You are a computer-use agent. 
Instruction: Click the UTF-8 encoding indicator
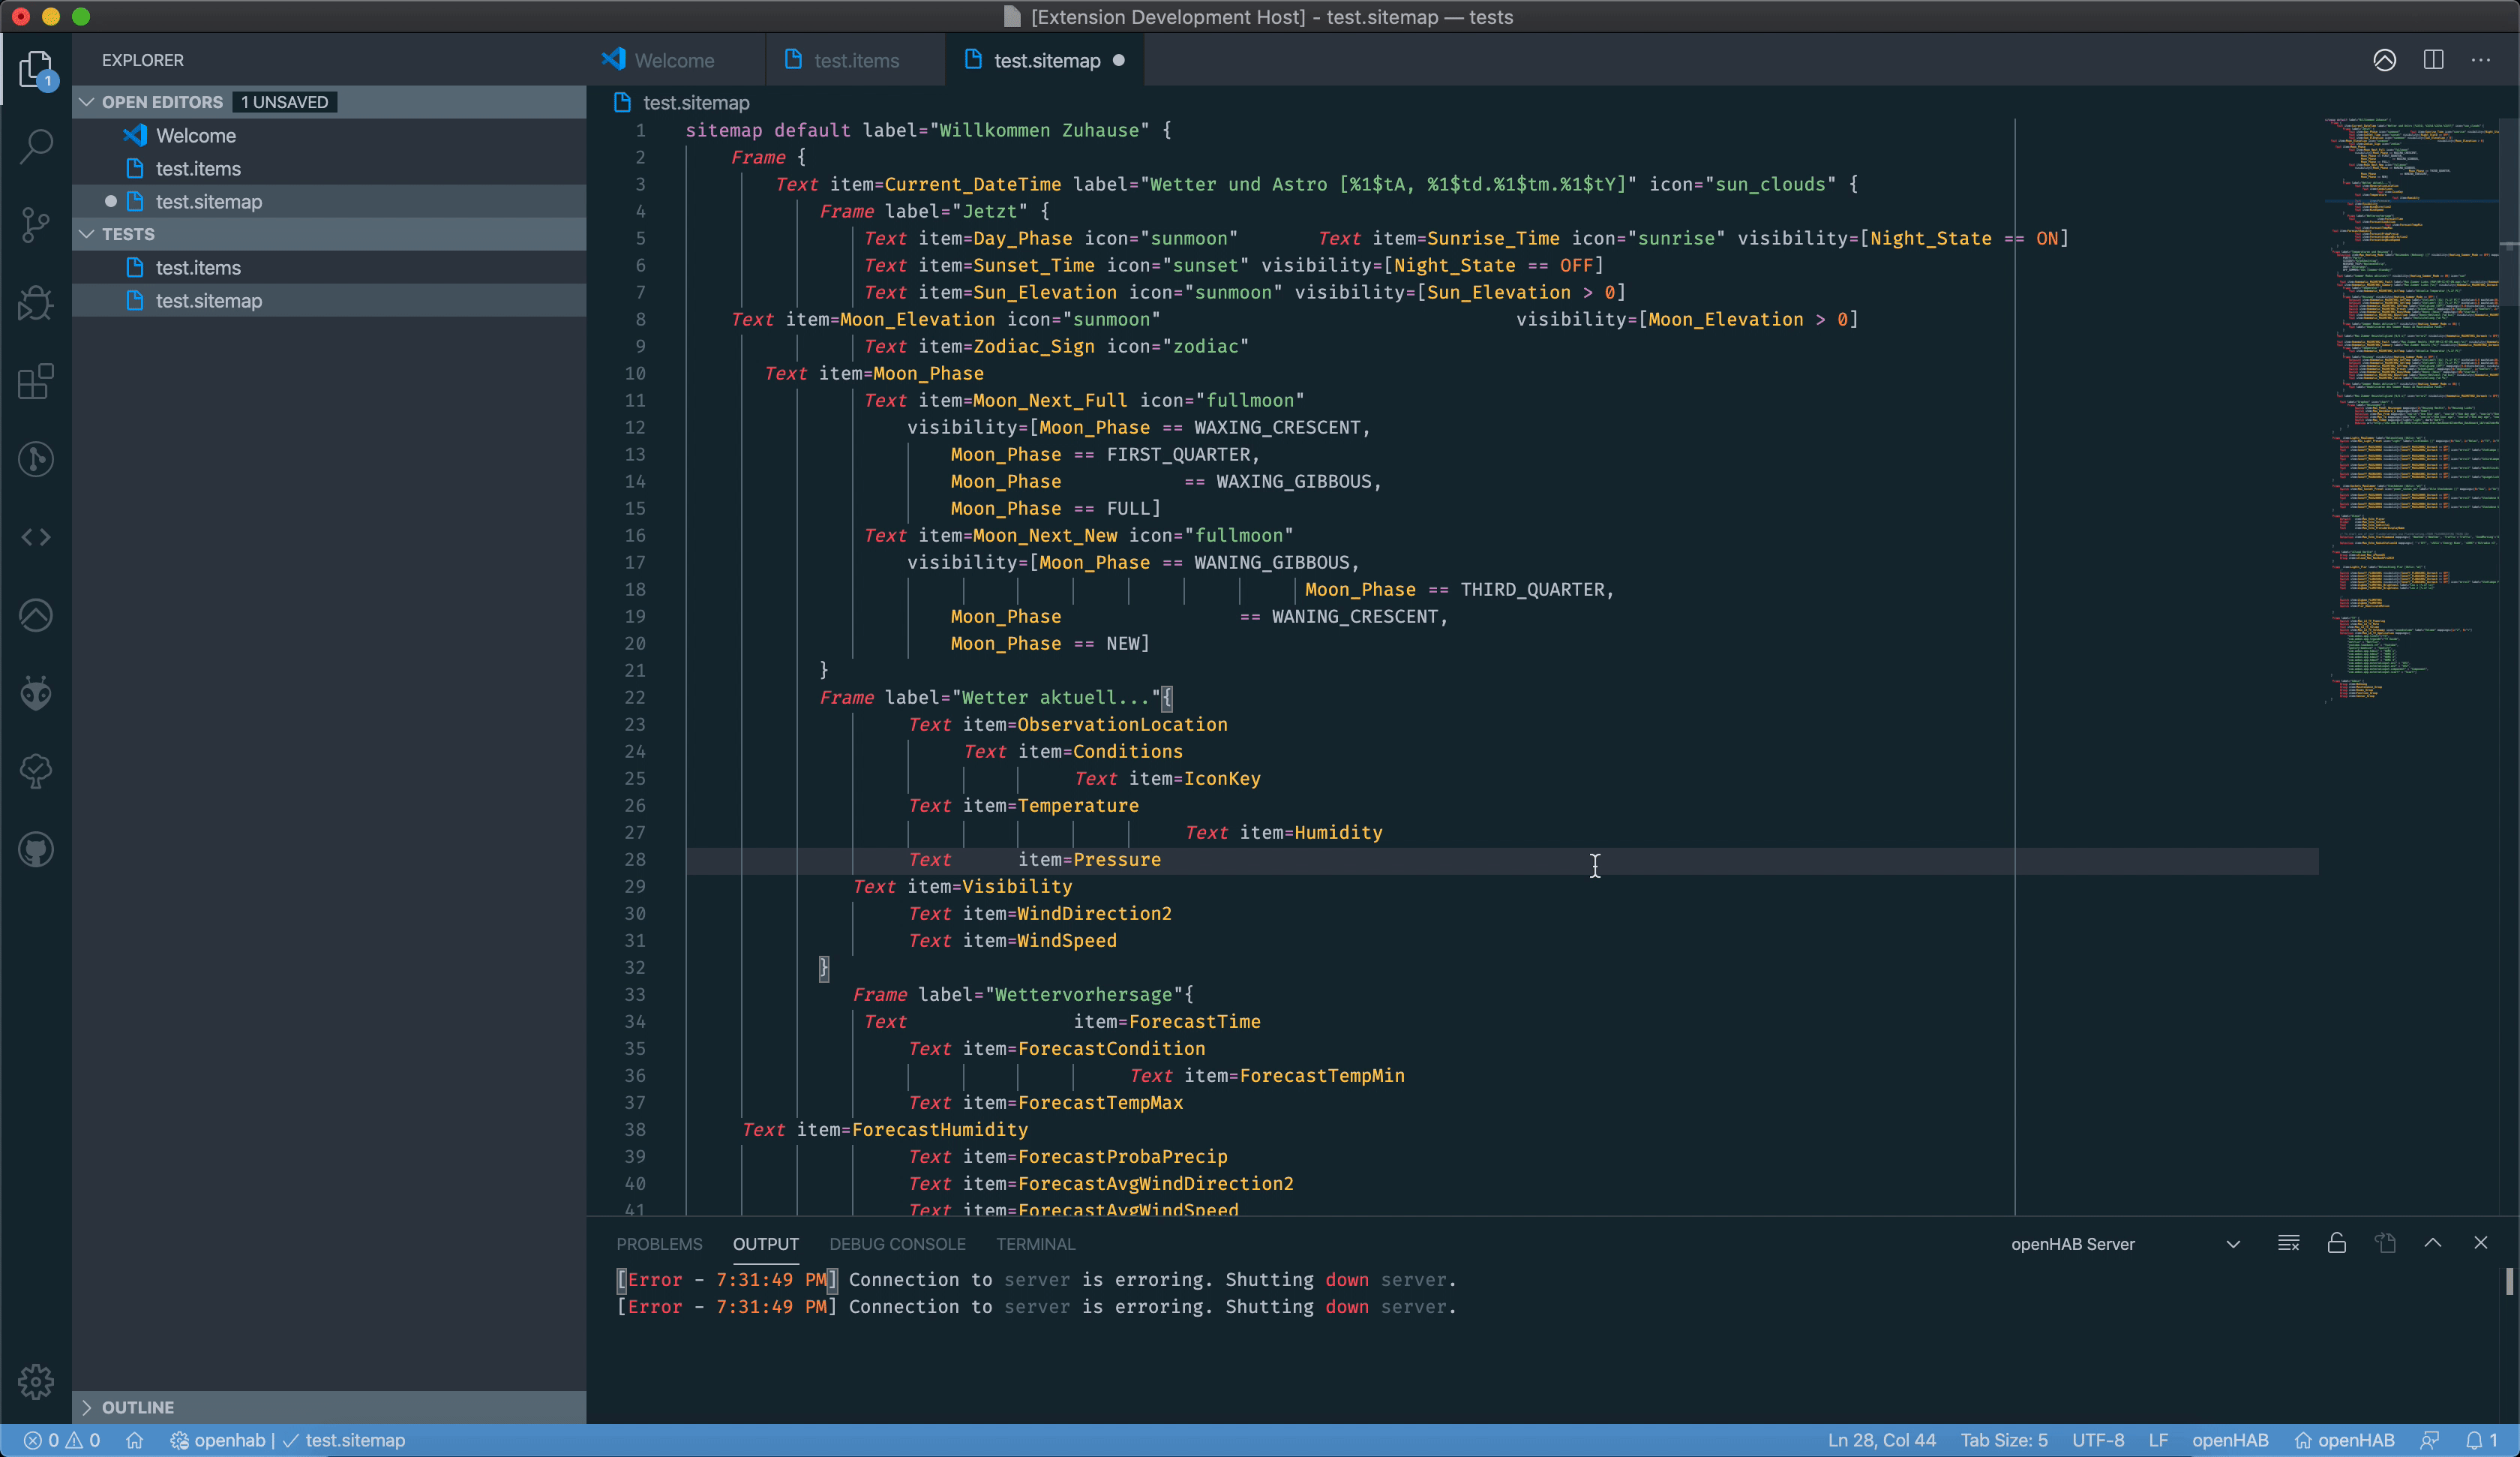click(2097, 1440)
